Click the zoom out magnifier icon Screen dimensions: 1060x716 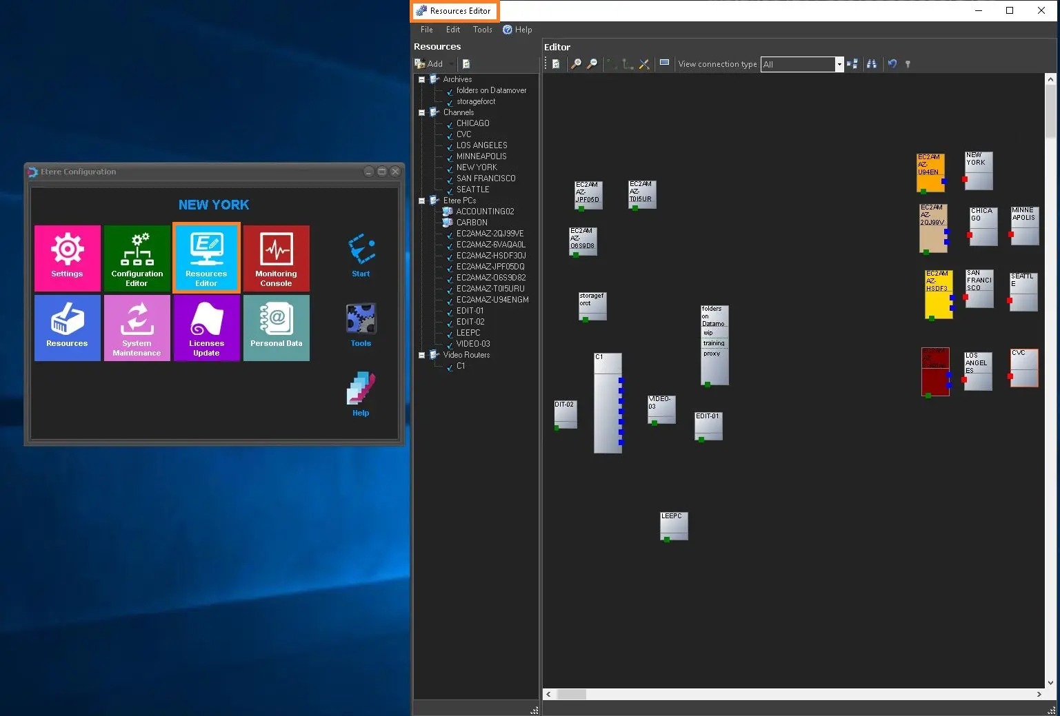(592, 64)
